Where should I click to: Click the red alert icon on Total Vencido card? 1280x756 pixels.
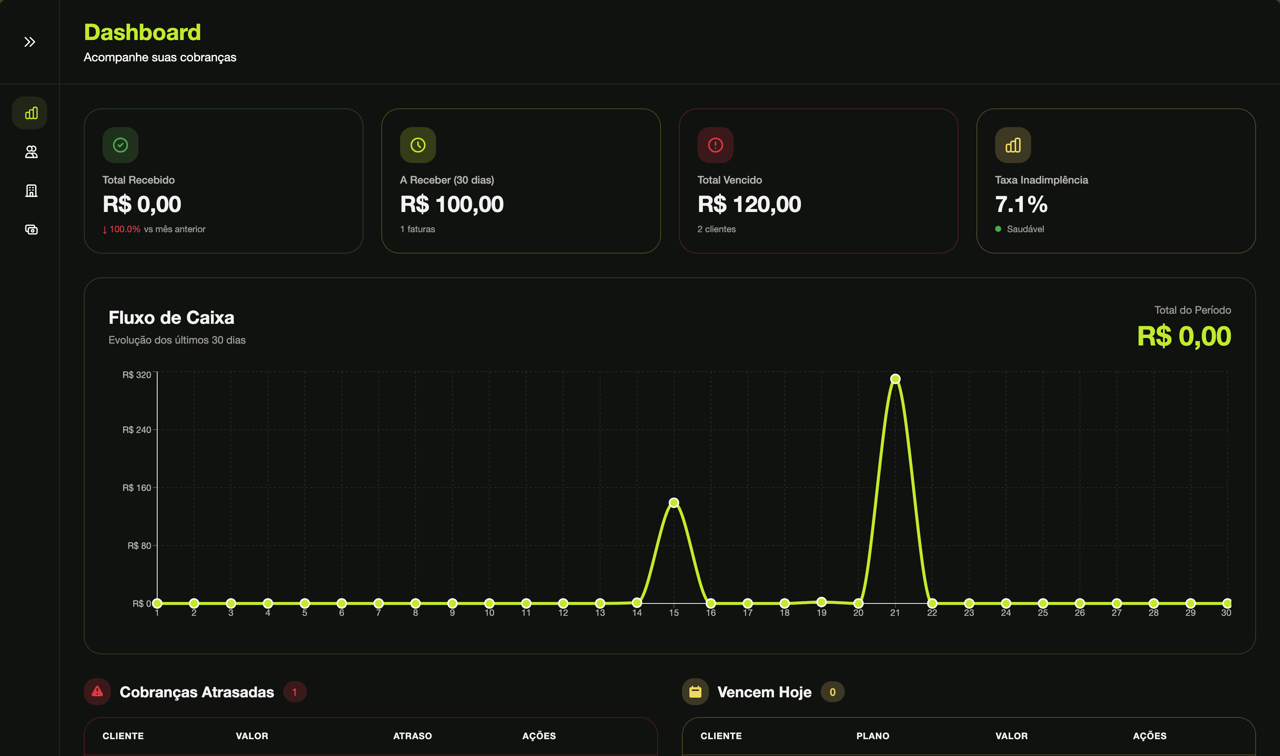coord(716,145)
